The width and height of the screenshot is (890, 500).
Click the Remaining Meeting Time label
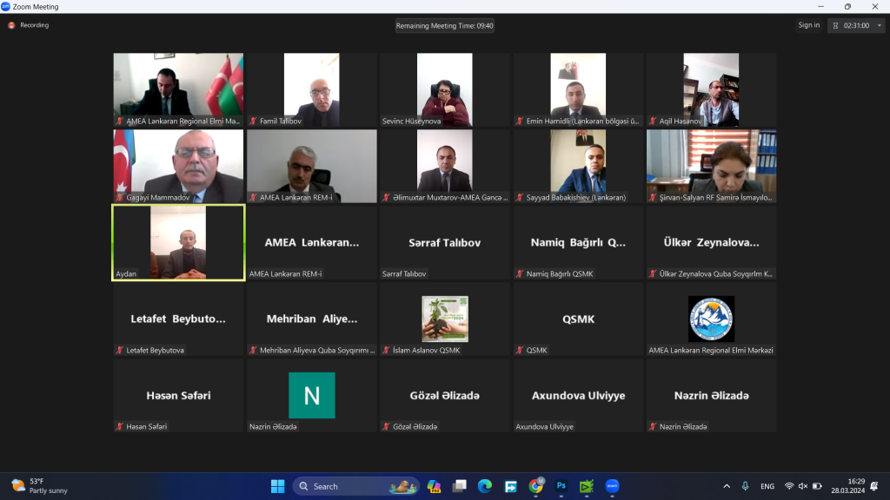coord(444,25)
